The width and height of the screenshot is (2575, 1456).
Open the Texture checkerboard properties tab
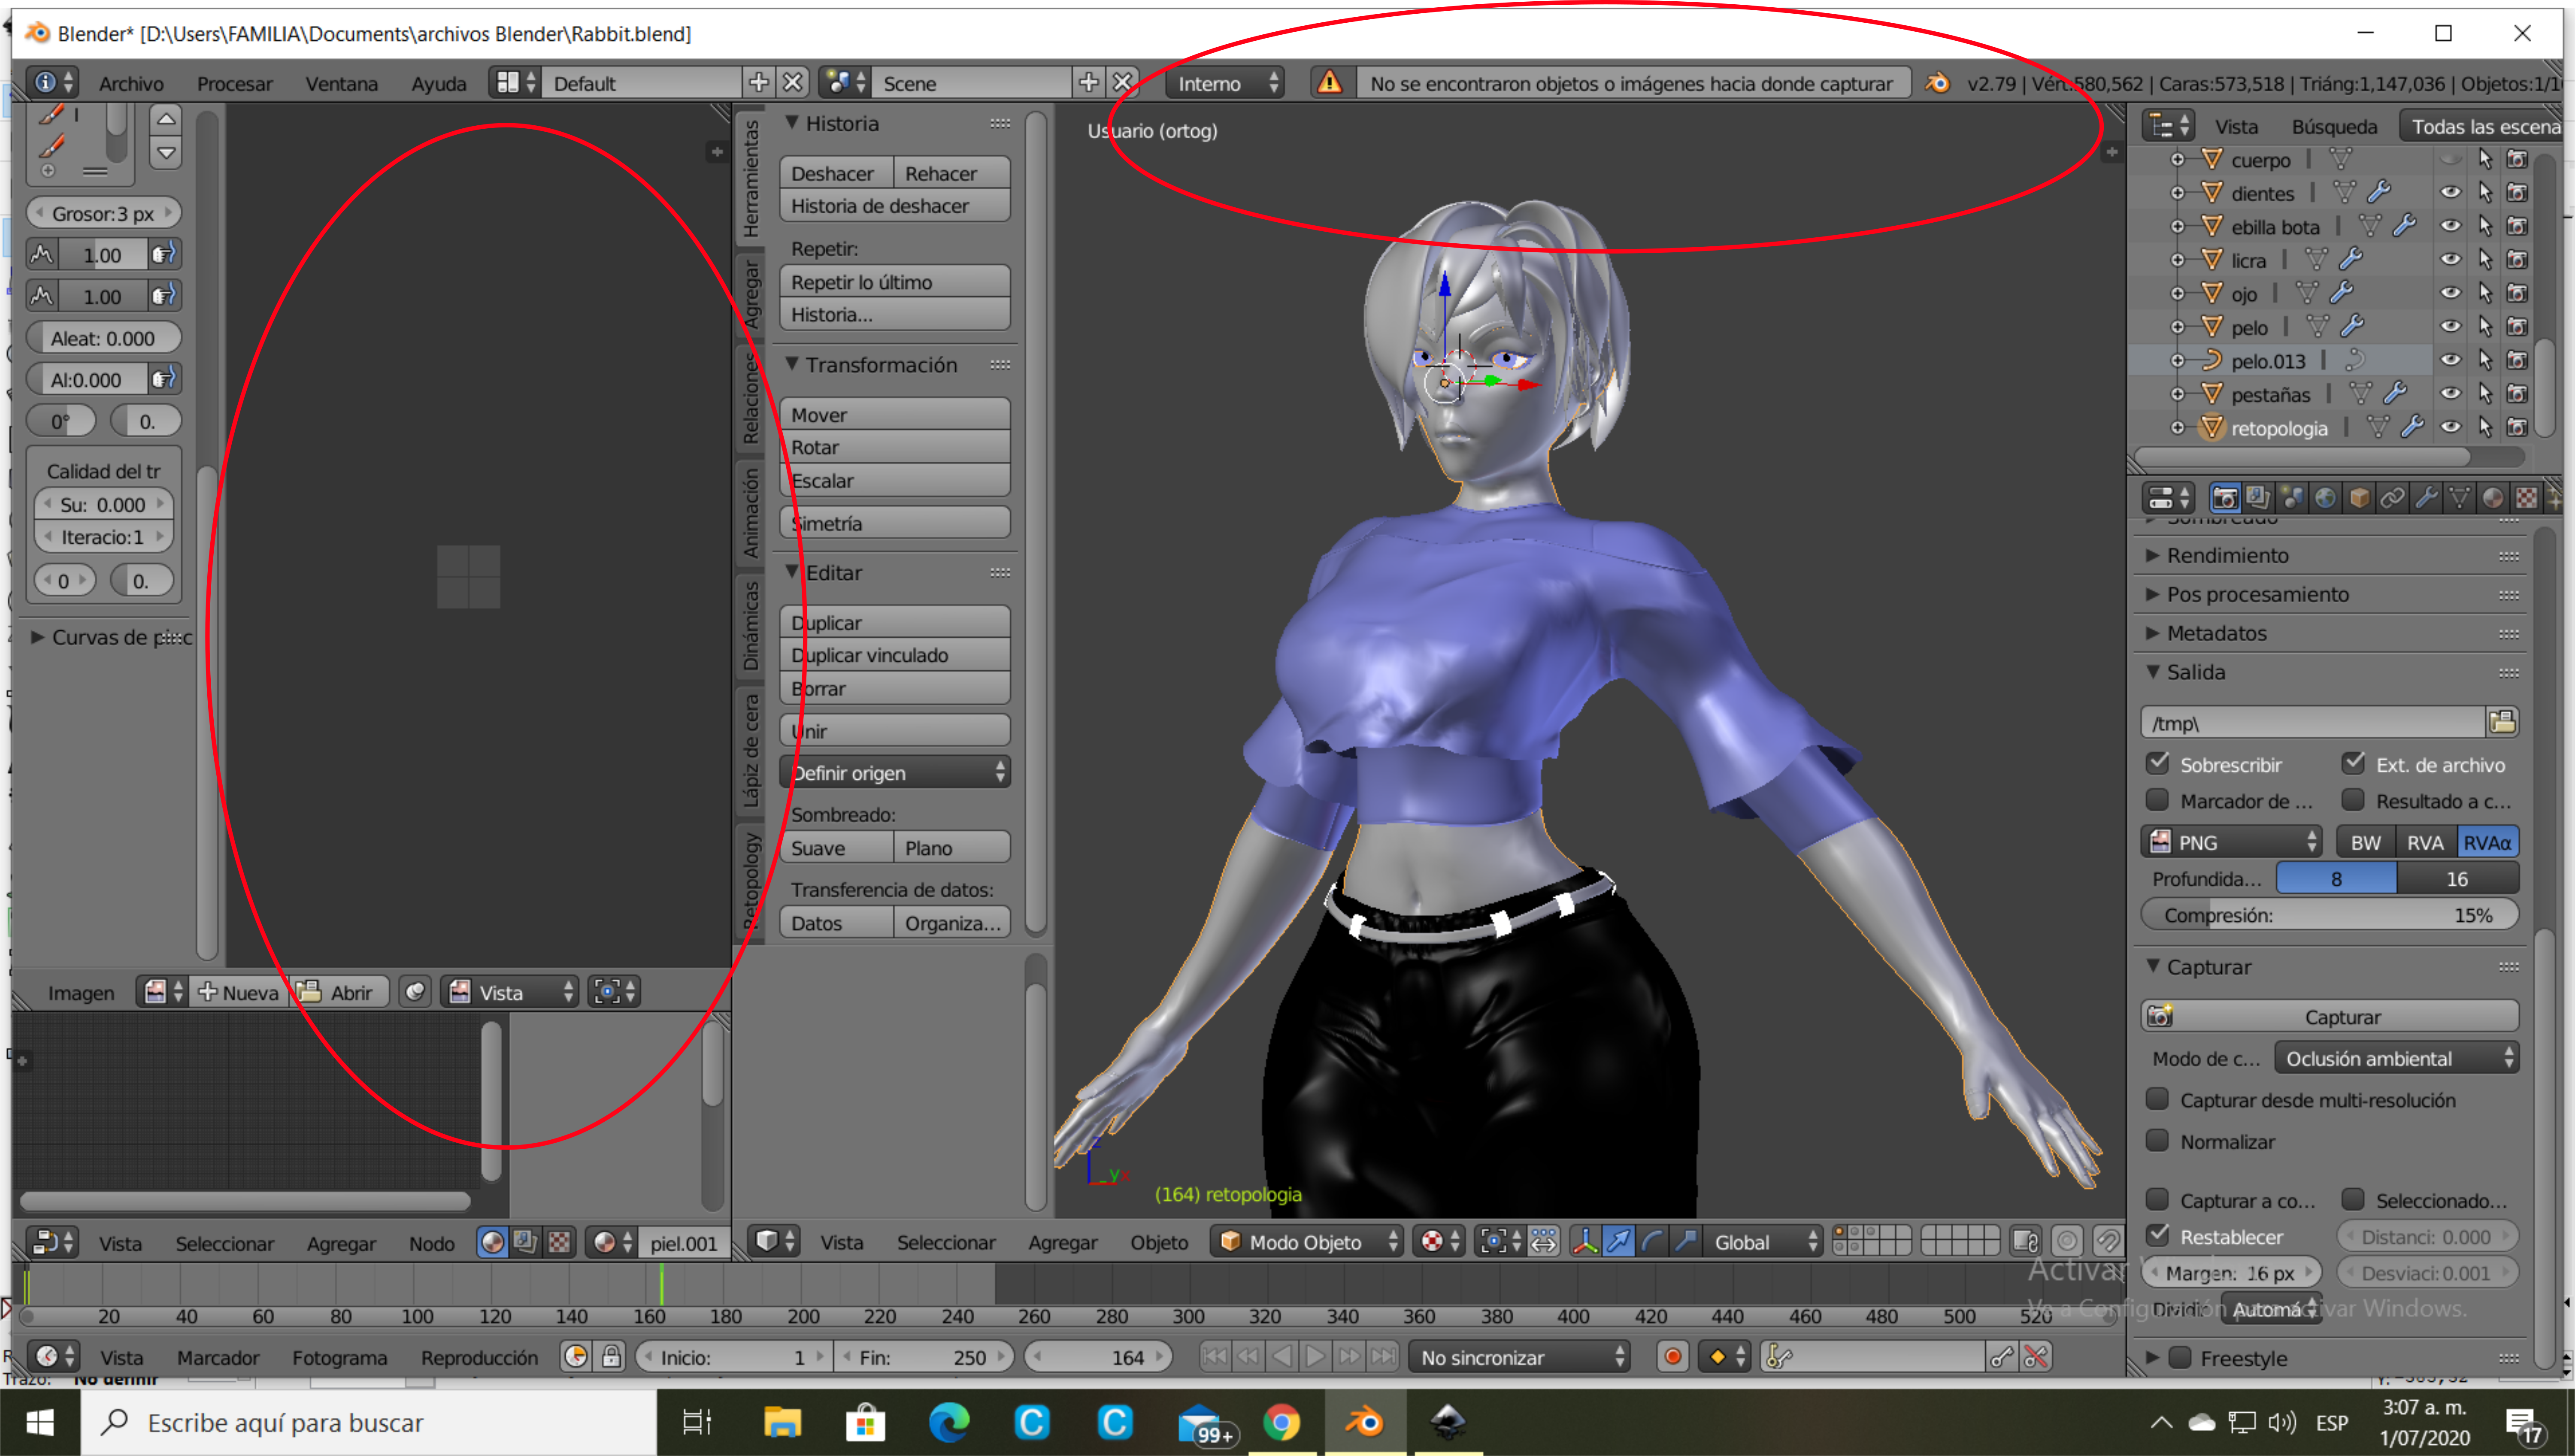click(2526, 498)
